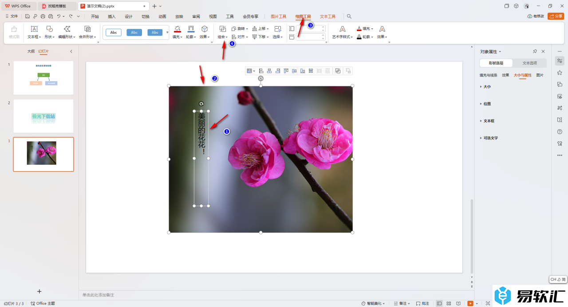Switch to normal view icon in status bar

[439, 303]
